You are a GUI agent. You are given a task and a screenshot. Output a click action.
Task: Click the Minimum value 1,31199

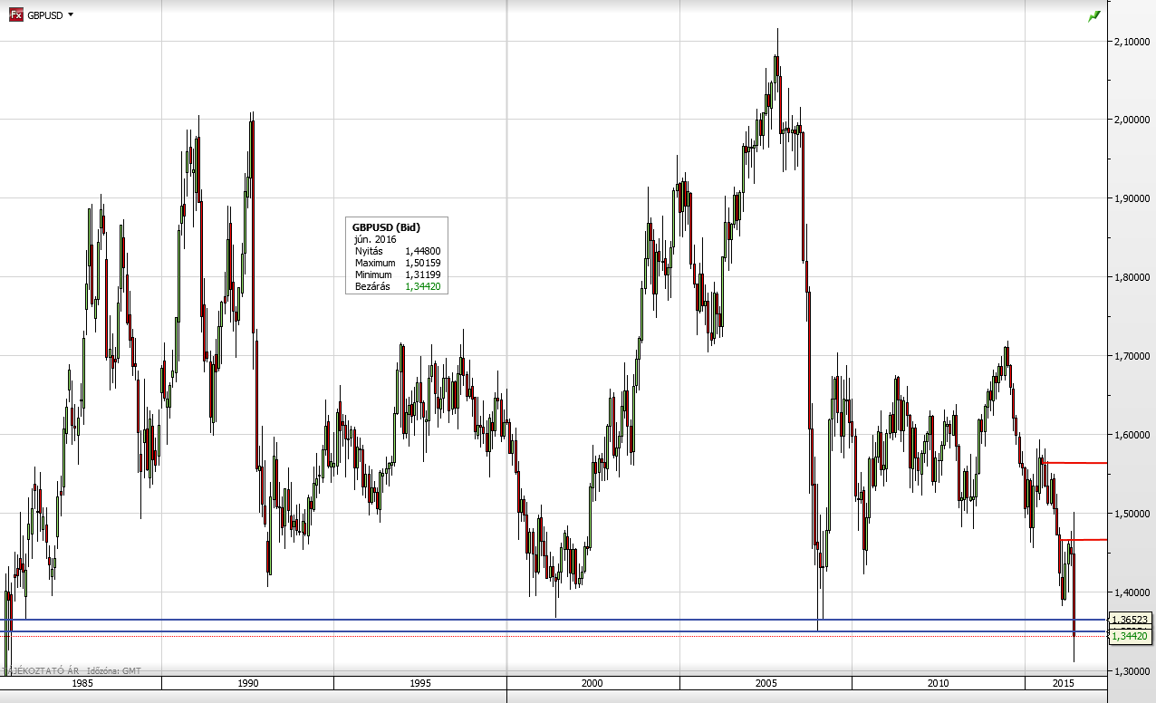tap(422, 274)
